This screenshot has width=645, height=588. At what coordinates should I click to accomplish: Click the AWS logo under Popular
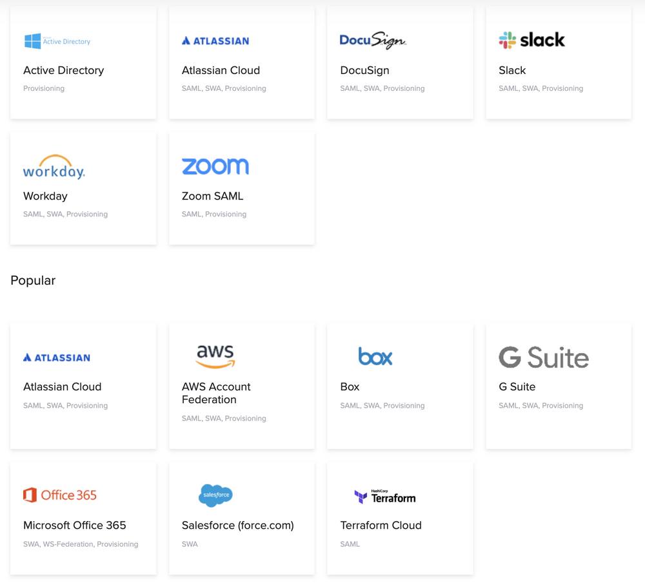pyautogui.click(x=215, y=356)
